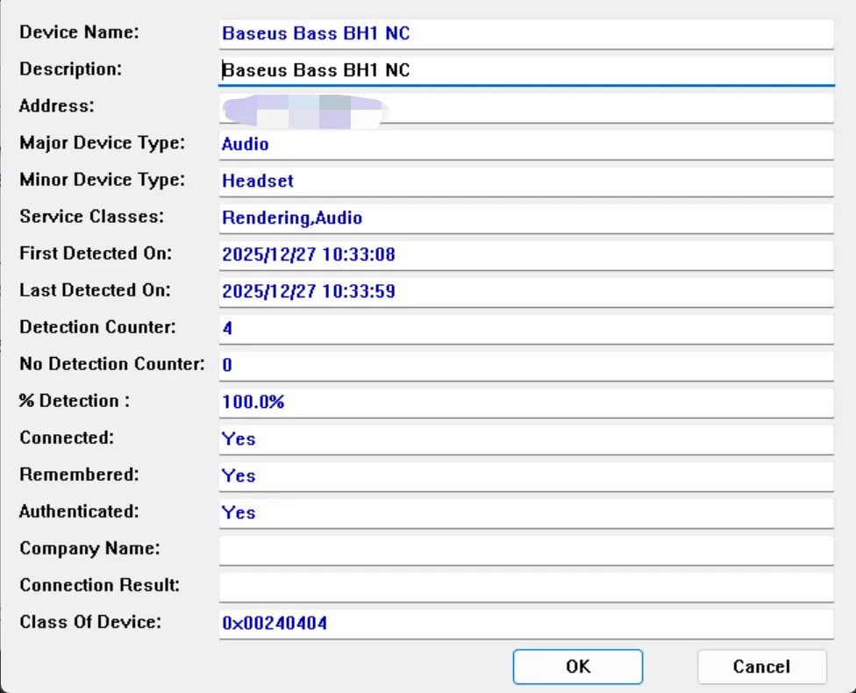
Task: Click the "Detection Counter:" label
Action: [97, 327]
